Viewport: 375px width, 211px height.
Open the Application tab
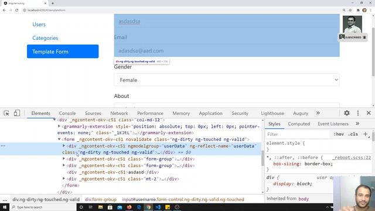click(x=211, y=113)
